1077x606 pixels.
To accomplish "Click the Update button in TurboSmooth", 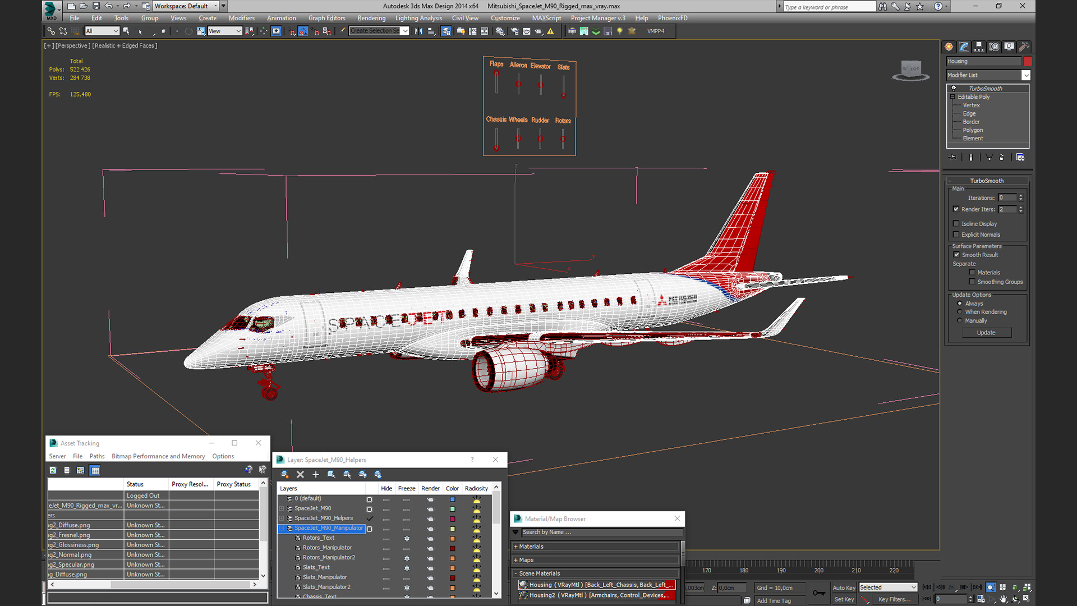I will [x=986, y=333].
